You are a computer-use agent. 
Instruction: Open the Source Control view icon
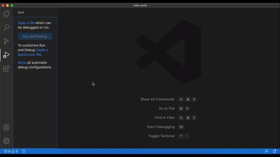pyautogui.click(x=6, y=41)
